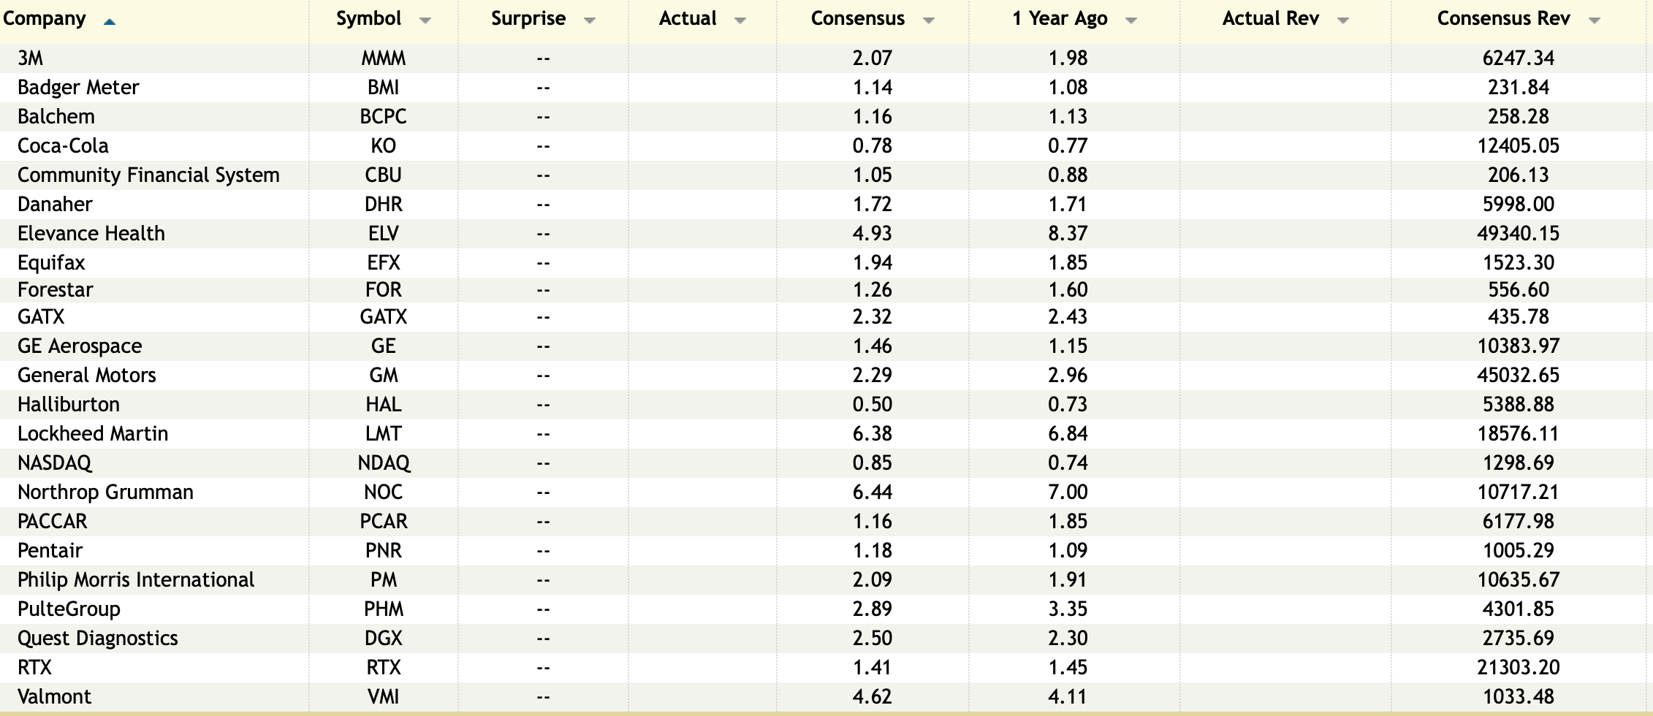
Task: Click the Consensus Rev column sort arrow
Action: point(1594,21)
